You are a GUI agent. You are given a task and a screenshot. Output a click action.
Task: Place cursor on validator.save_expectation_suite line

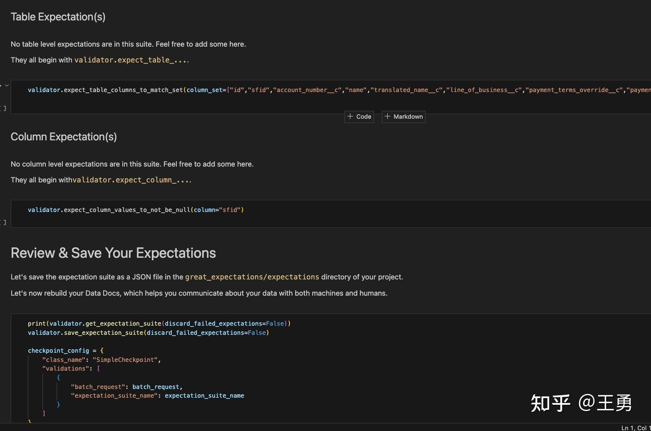[x=148, y=333]
